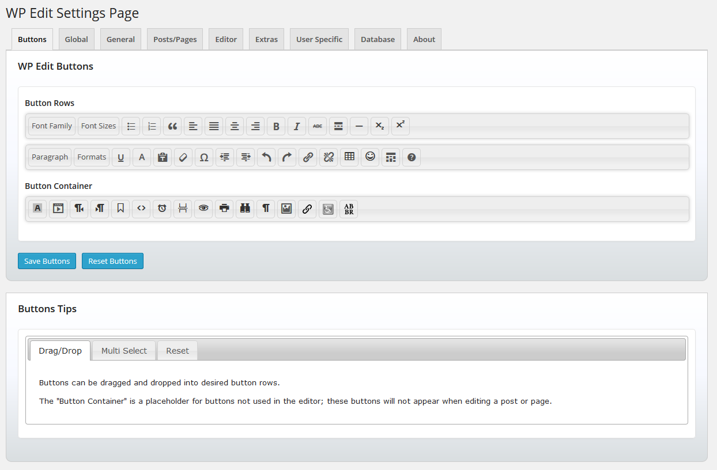Viewport: 717px width, 470px height.
Task: Click the horizontal line icon
Action: 359,126
